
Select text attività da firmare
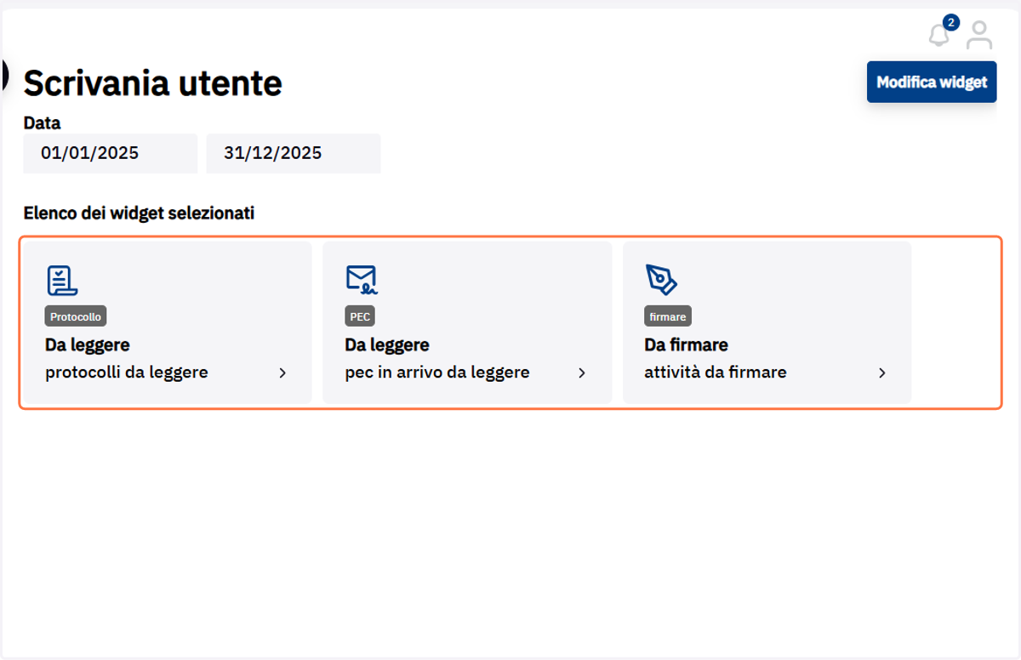pos(716,373)
